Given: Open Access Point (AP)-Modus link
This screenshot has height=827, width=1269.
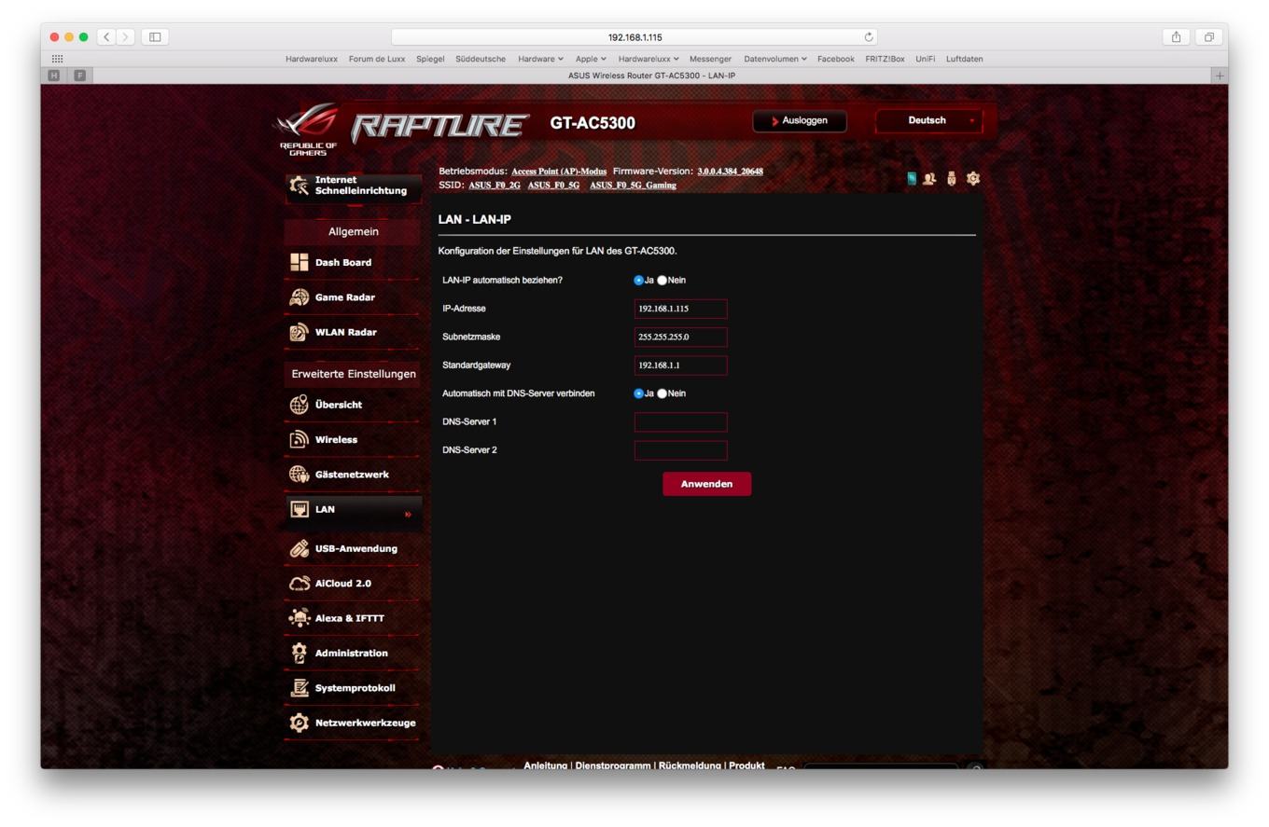Looking at the screenshot, I should point(559,172).
